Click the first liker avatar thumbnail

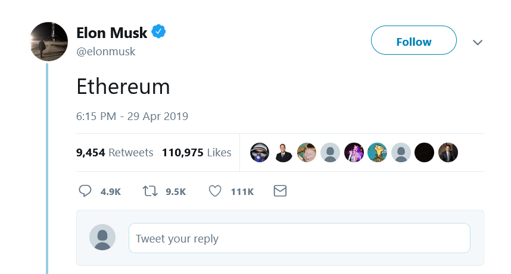260,153
